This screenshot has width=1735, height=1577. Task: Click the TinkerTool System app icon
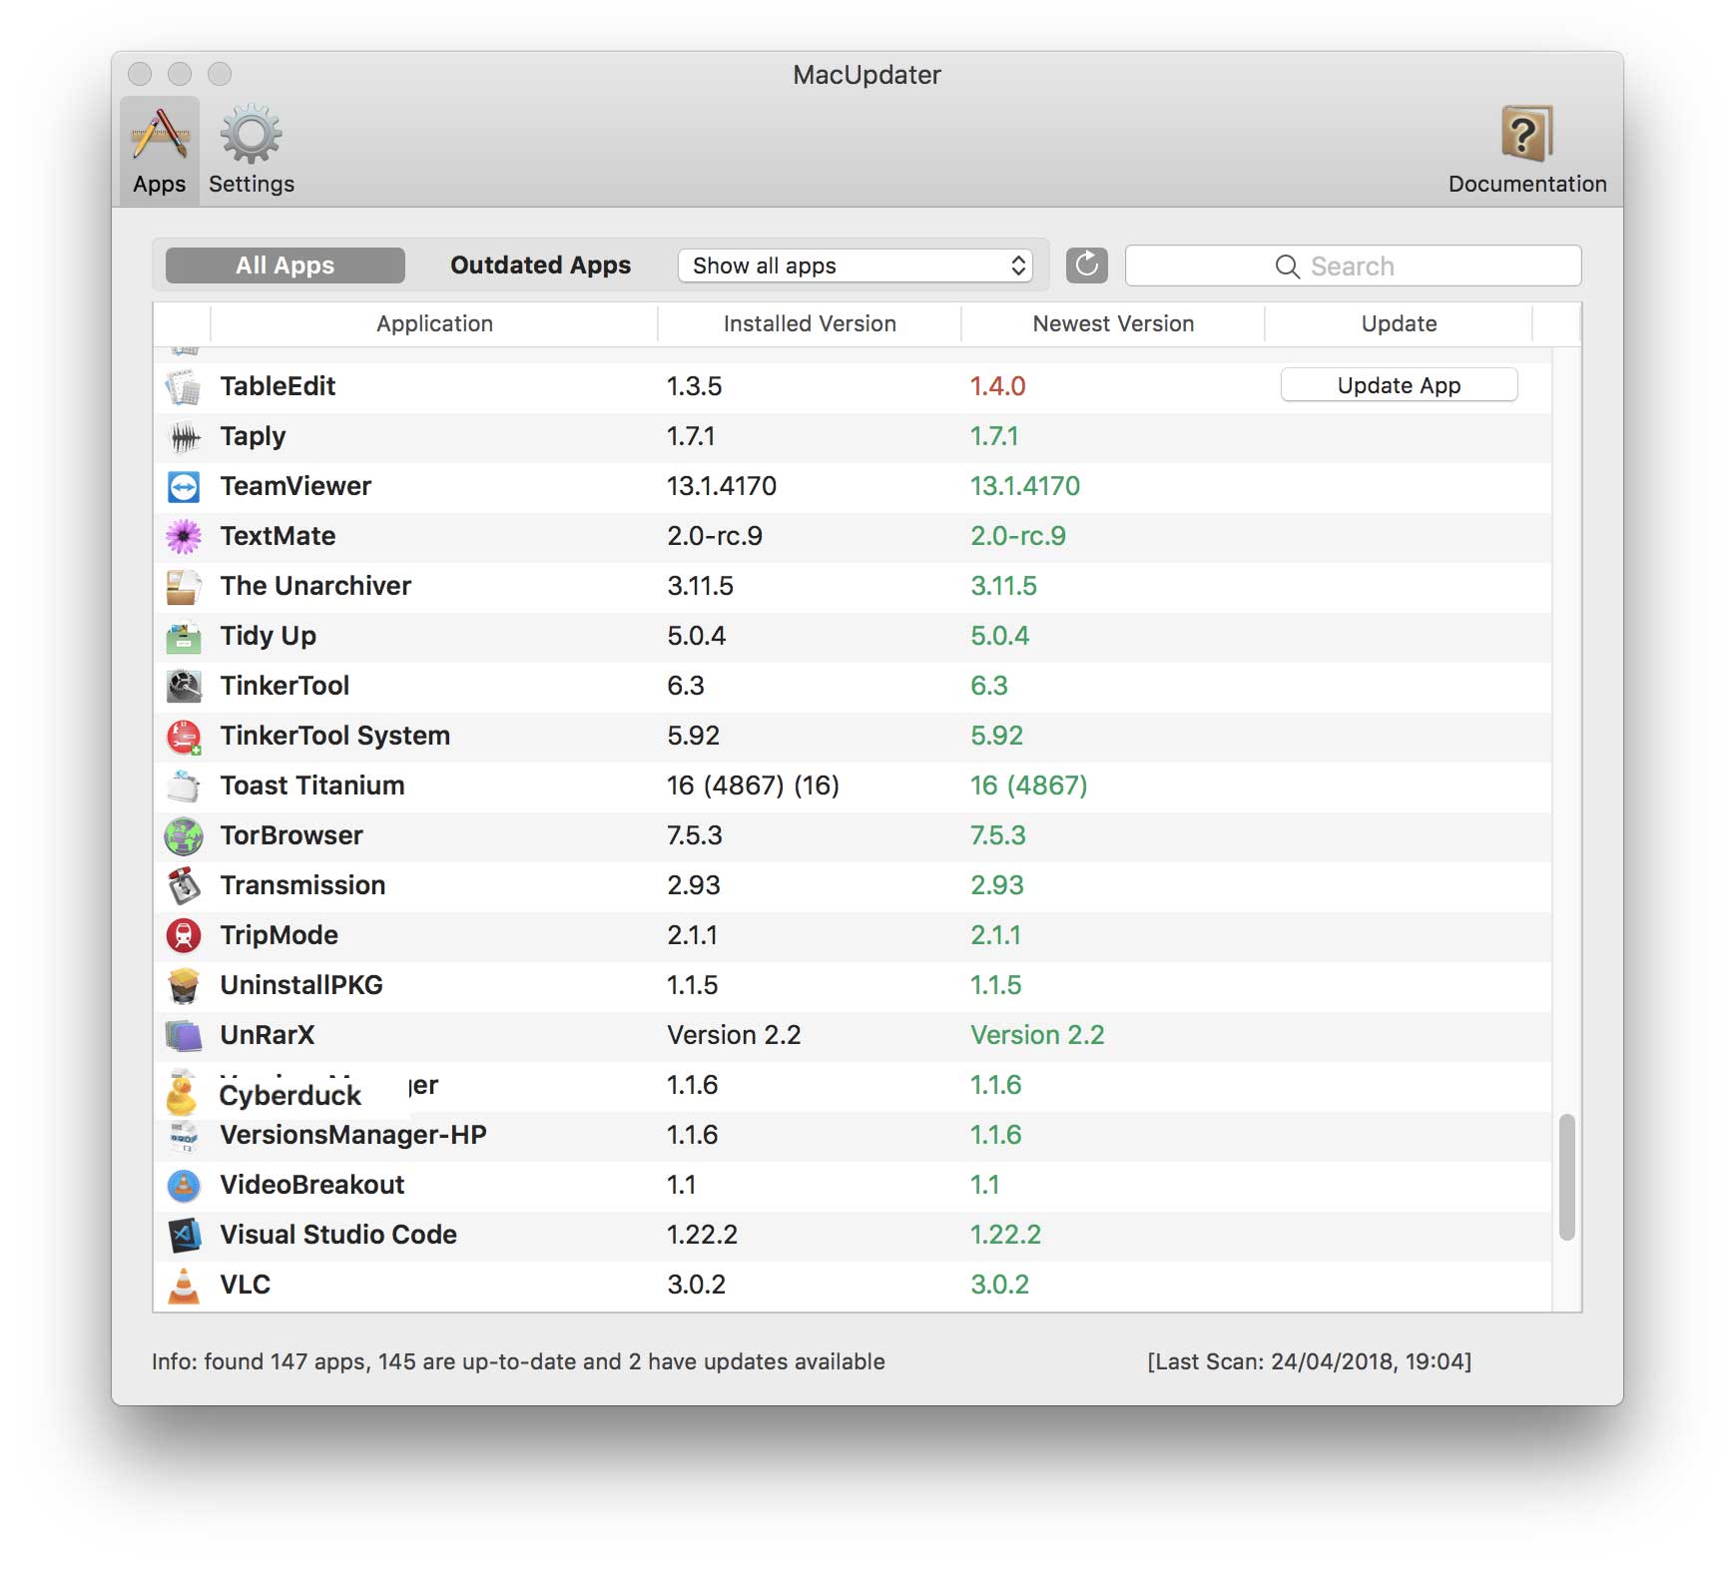click(184, 737)
